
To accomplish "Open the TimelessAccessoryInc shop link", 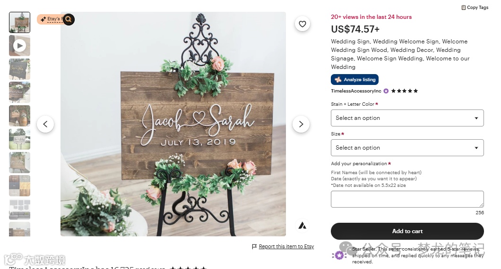I will point(356,91).
